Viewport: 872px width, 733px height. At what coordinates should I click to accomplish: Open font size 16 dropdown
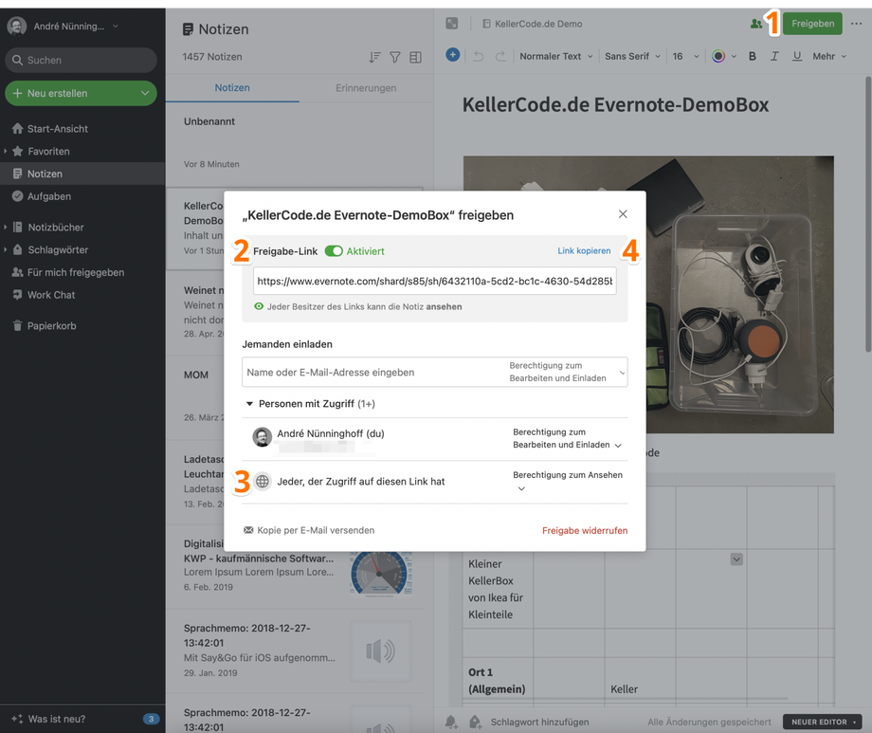point(685,56)
